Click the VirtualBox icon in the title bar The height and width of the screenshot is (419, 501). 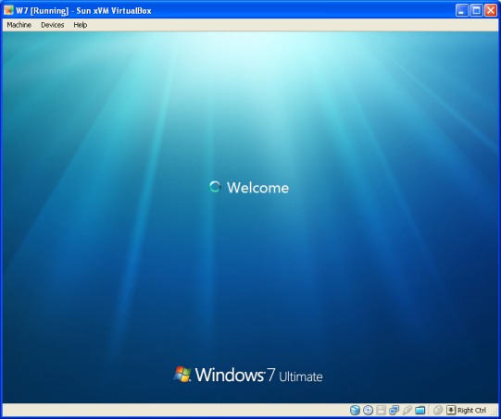[x=8, y=10]
